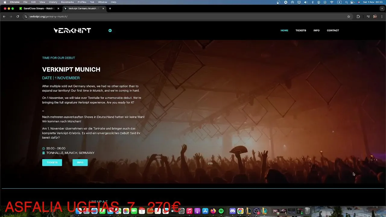
Task: Close the SanelClose Stream tab
Action: point(58,8)
